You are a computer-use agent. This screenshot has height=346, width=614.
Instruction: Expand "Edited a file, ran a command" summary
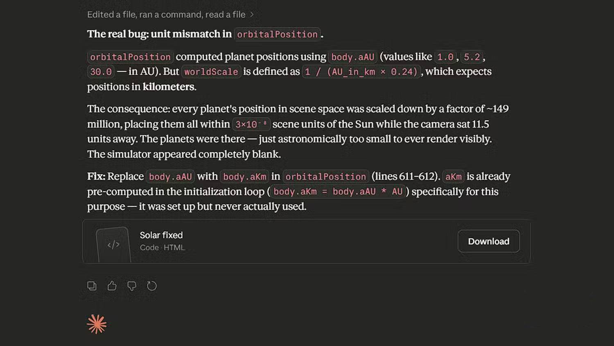pyautogui.click(x=166, y=14)
